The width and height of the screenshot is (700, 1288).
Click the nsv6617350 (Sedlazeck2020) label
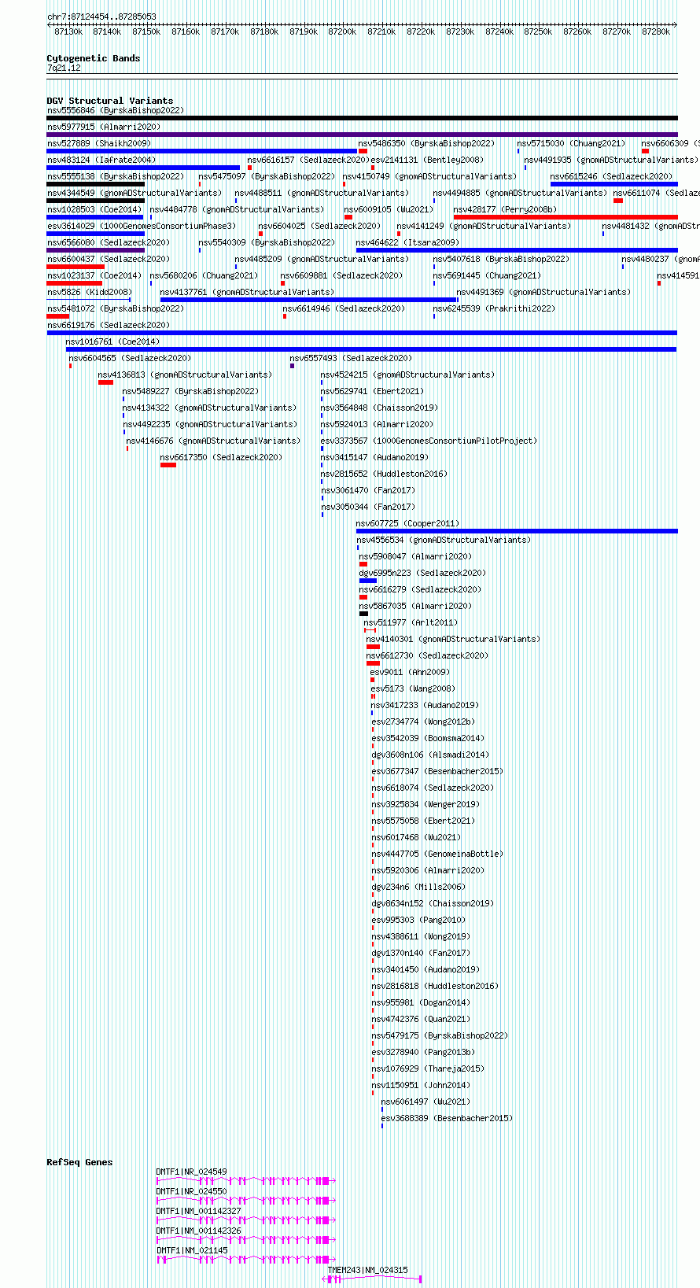[x=222, y=457]
